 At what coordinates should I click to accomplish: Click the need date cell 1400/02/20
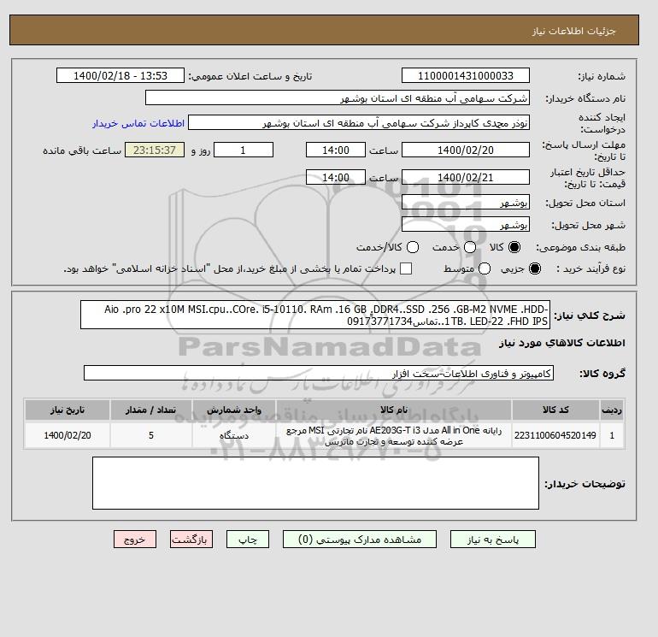pyautogui.click(x=68, y=435)
